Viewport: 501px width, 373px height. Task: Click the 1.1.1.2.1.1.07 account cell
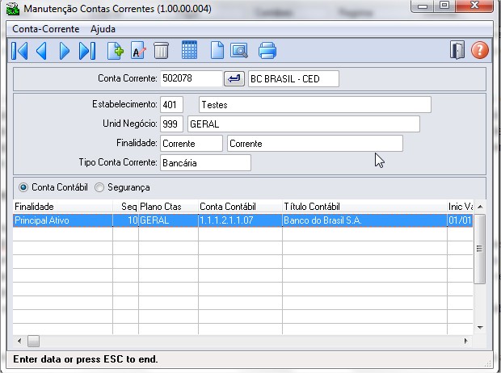240,220
